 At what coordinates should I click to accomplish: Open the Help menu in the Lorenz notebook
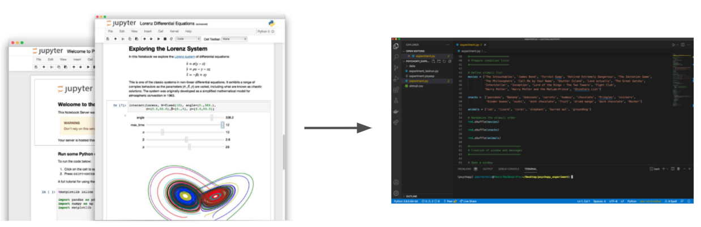[188, 32]
